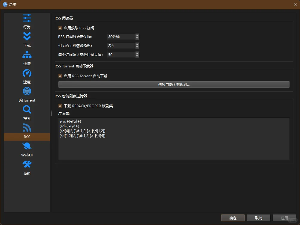This screenshot has width=300, height=225.
Task: Switch to the 搜索 tab label
Action: pos(27,118)
